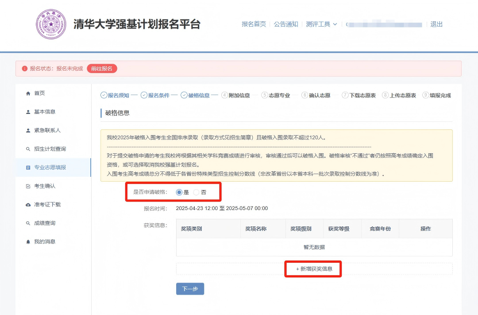The width and height of the screenshot is (478, 315).
Task: Click the red alert icon beside 报名状态
Action: tap(24, 69)
